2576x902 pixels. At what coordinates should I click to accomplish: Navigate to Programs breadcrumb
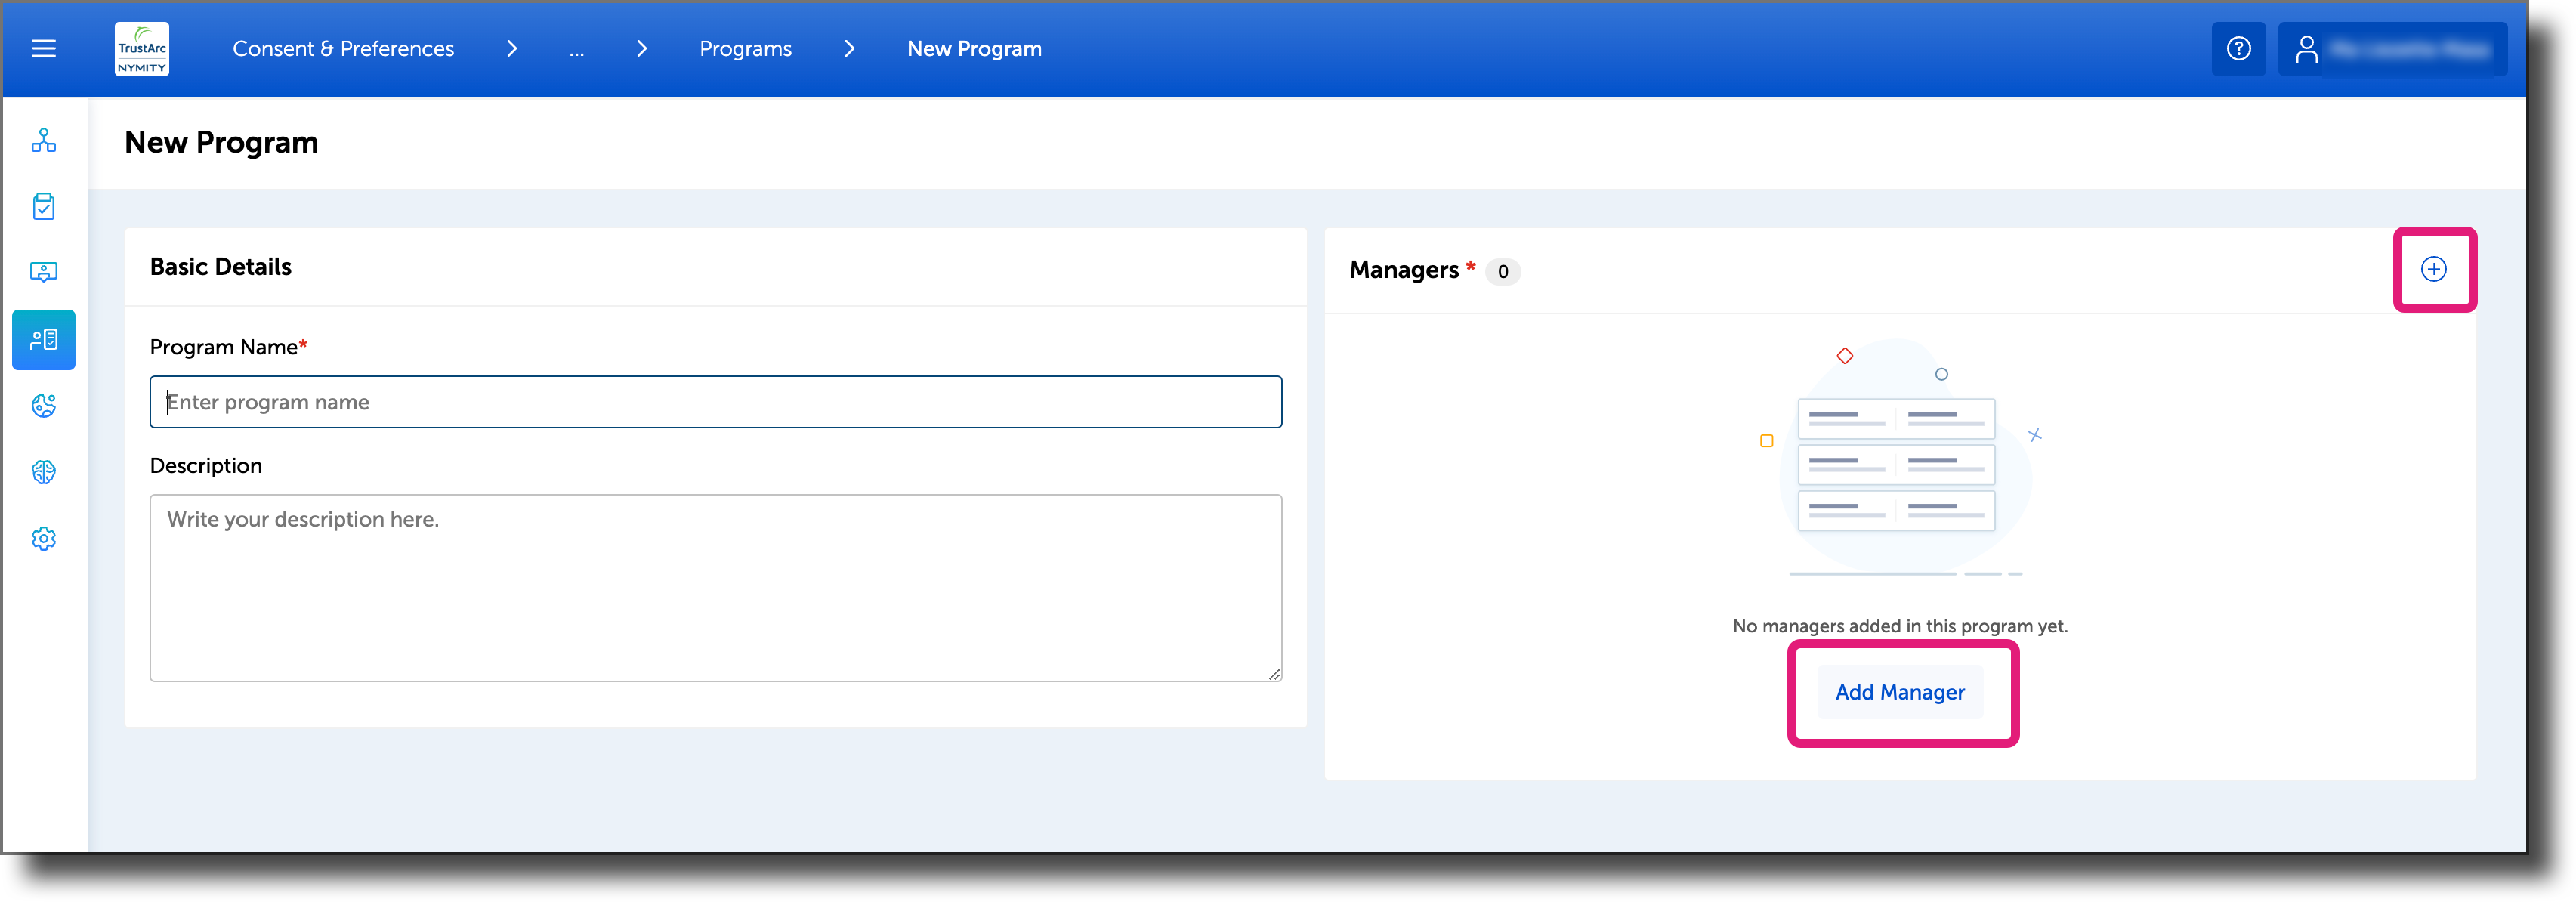click(745, 49)
